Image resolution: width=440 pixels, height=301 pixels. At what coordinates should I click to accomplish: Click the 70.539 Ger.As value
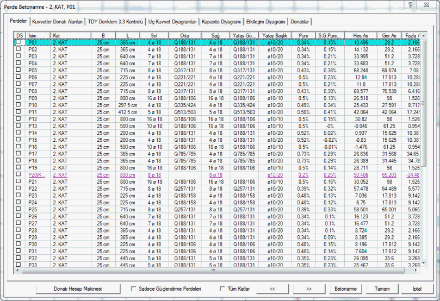point(389,91)
